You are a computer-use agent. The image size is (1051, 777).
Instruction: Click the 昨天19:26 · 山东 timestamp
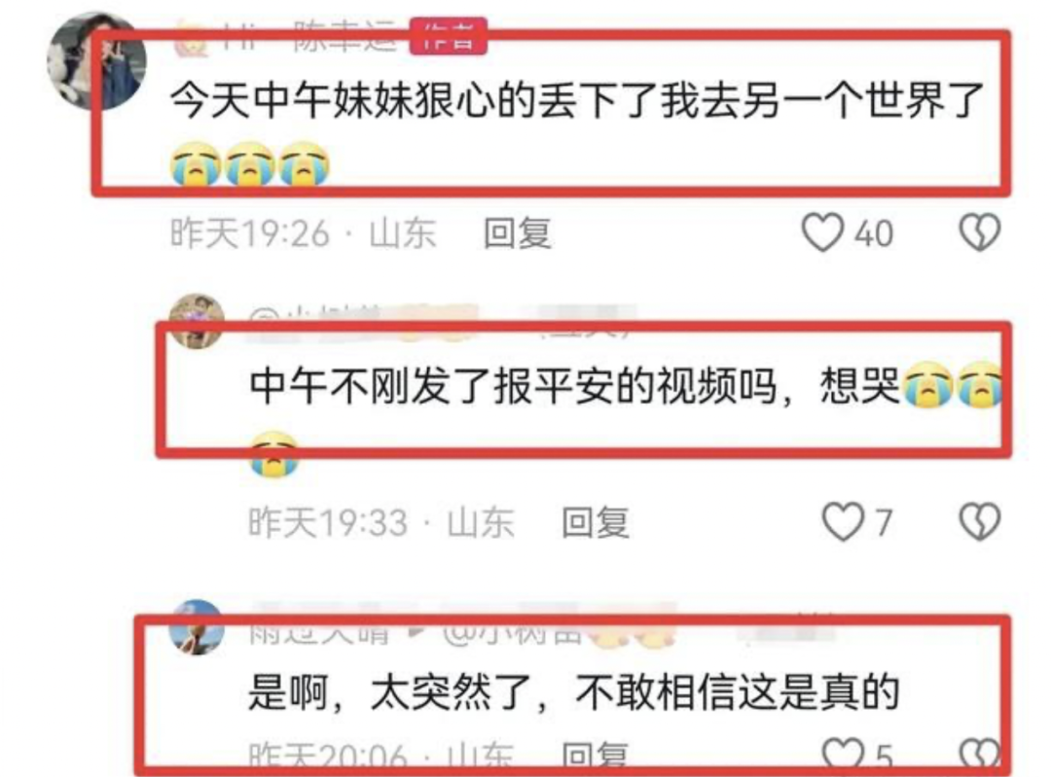pos(303,233)
